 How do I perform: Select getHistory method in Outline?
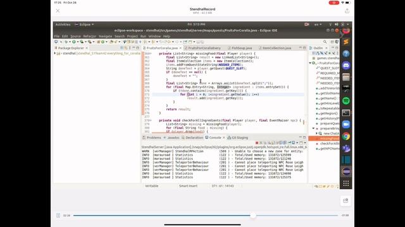pyautogui.click(x=328, y=119)
